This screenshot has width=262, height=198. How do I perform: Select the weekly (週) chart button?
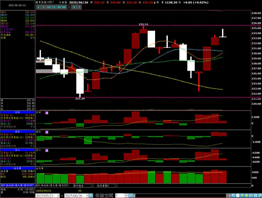[74, 7]
